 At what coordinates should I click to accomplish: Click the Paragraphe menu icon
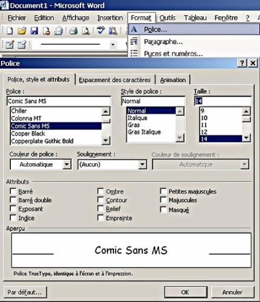coord(134,41)
